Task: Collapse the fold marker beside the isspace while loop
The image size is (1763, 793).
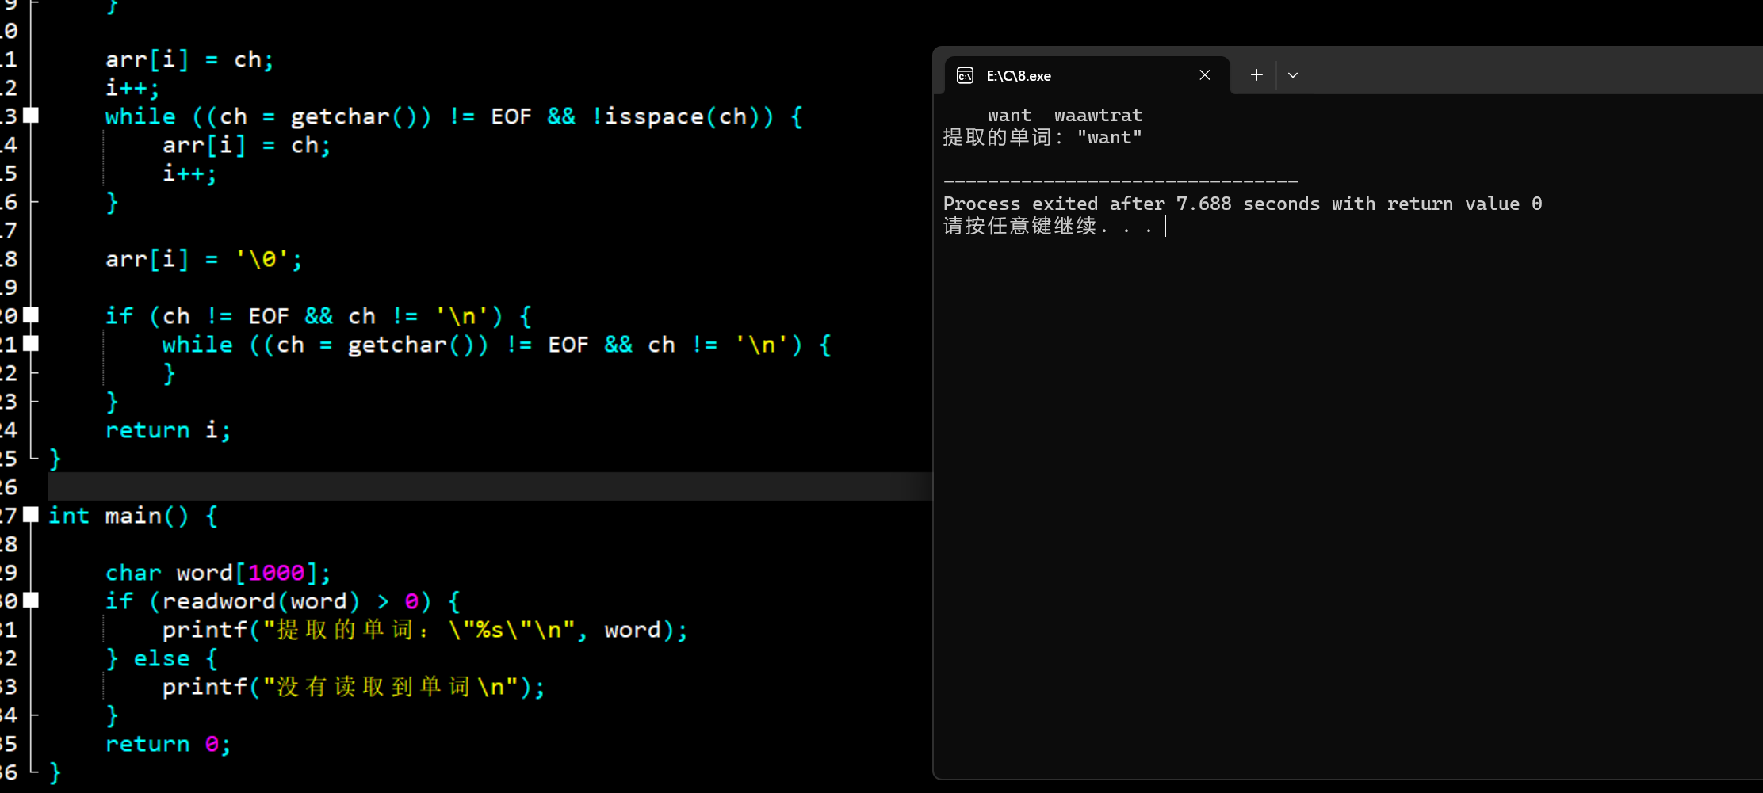Action: point(31,116)
